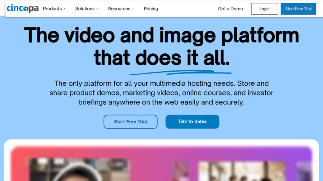Click the Cincopa logo
Screen dimensions: 323x181
(x=23, y=9)
